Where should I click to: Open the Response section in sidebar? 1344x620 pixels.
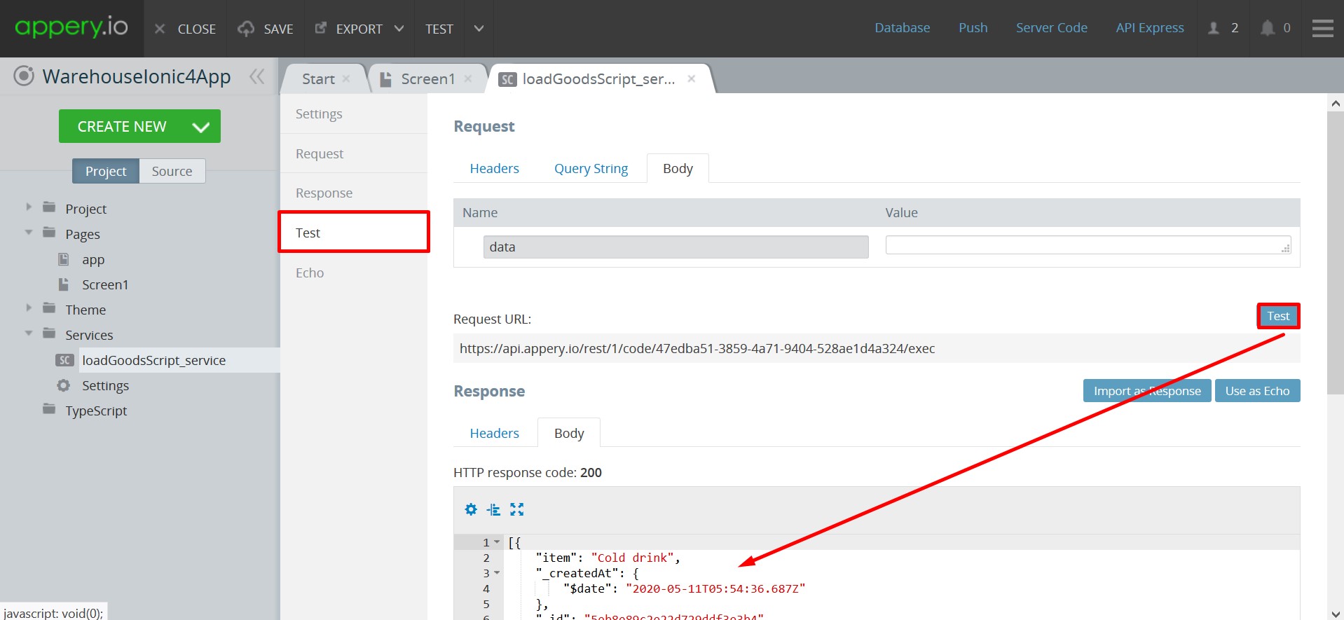[353, 193]
